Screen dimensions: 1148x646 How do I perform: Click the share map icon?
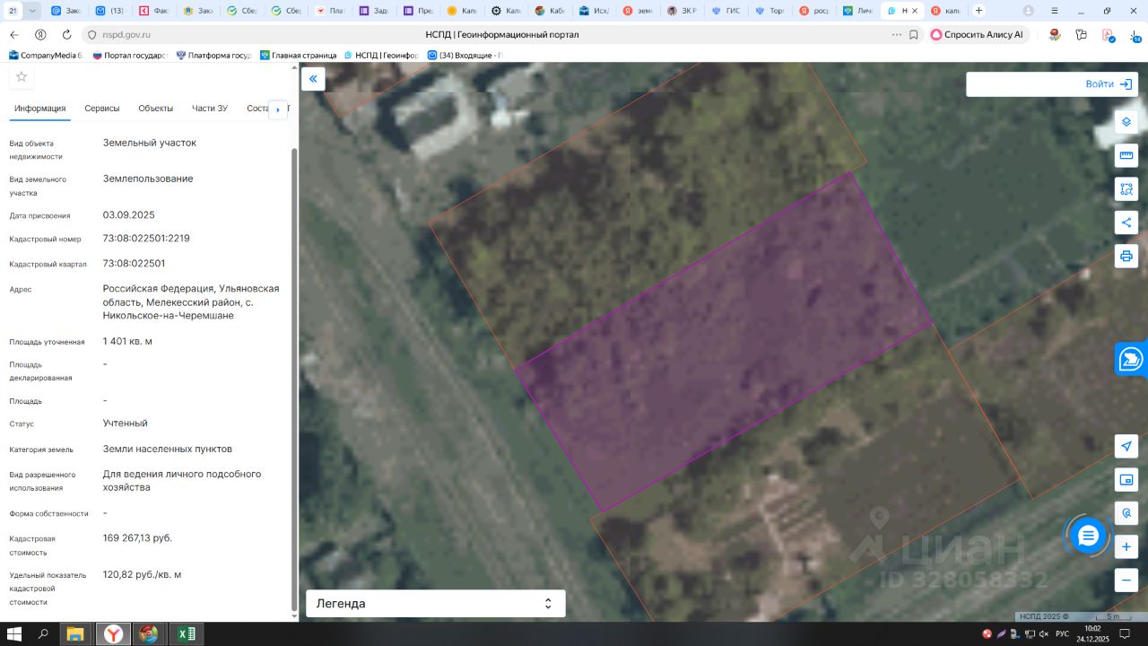point(1126,223)
